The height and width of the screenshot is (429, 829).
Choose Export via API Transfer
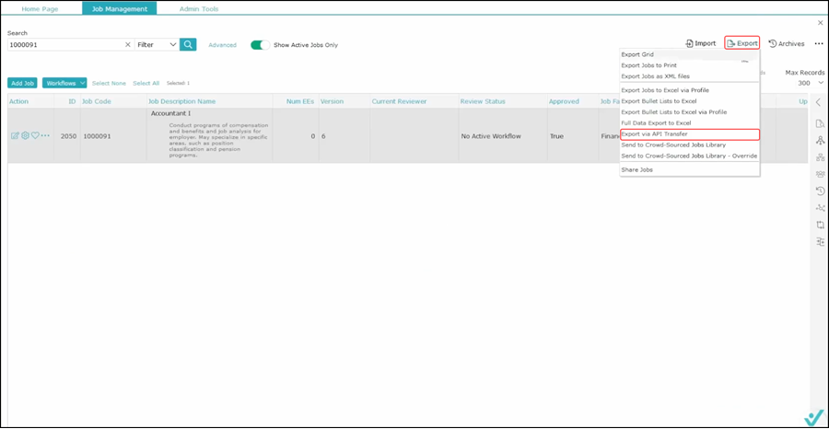pos(654,134)
